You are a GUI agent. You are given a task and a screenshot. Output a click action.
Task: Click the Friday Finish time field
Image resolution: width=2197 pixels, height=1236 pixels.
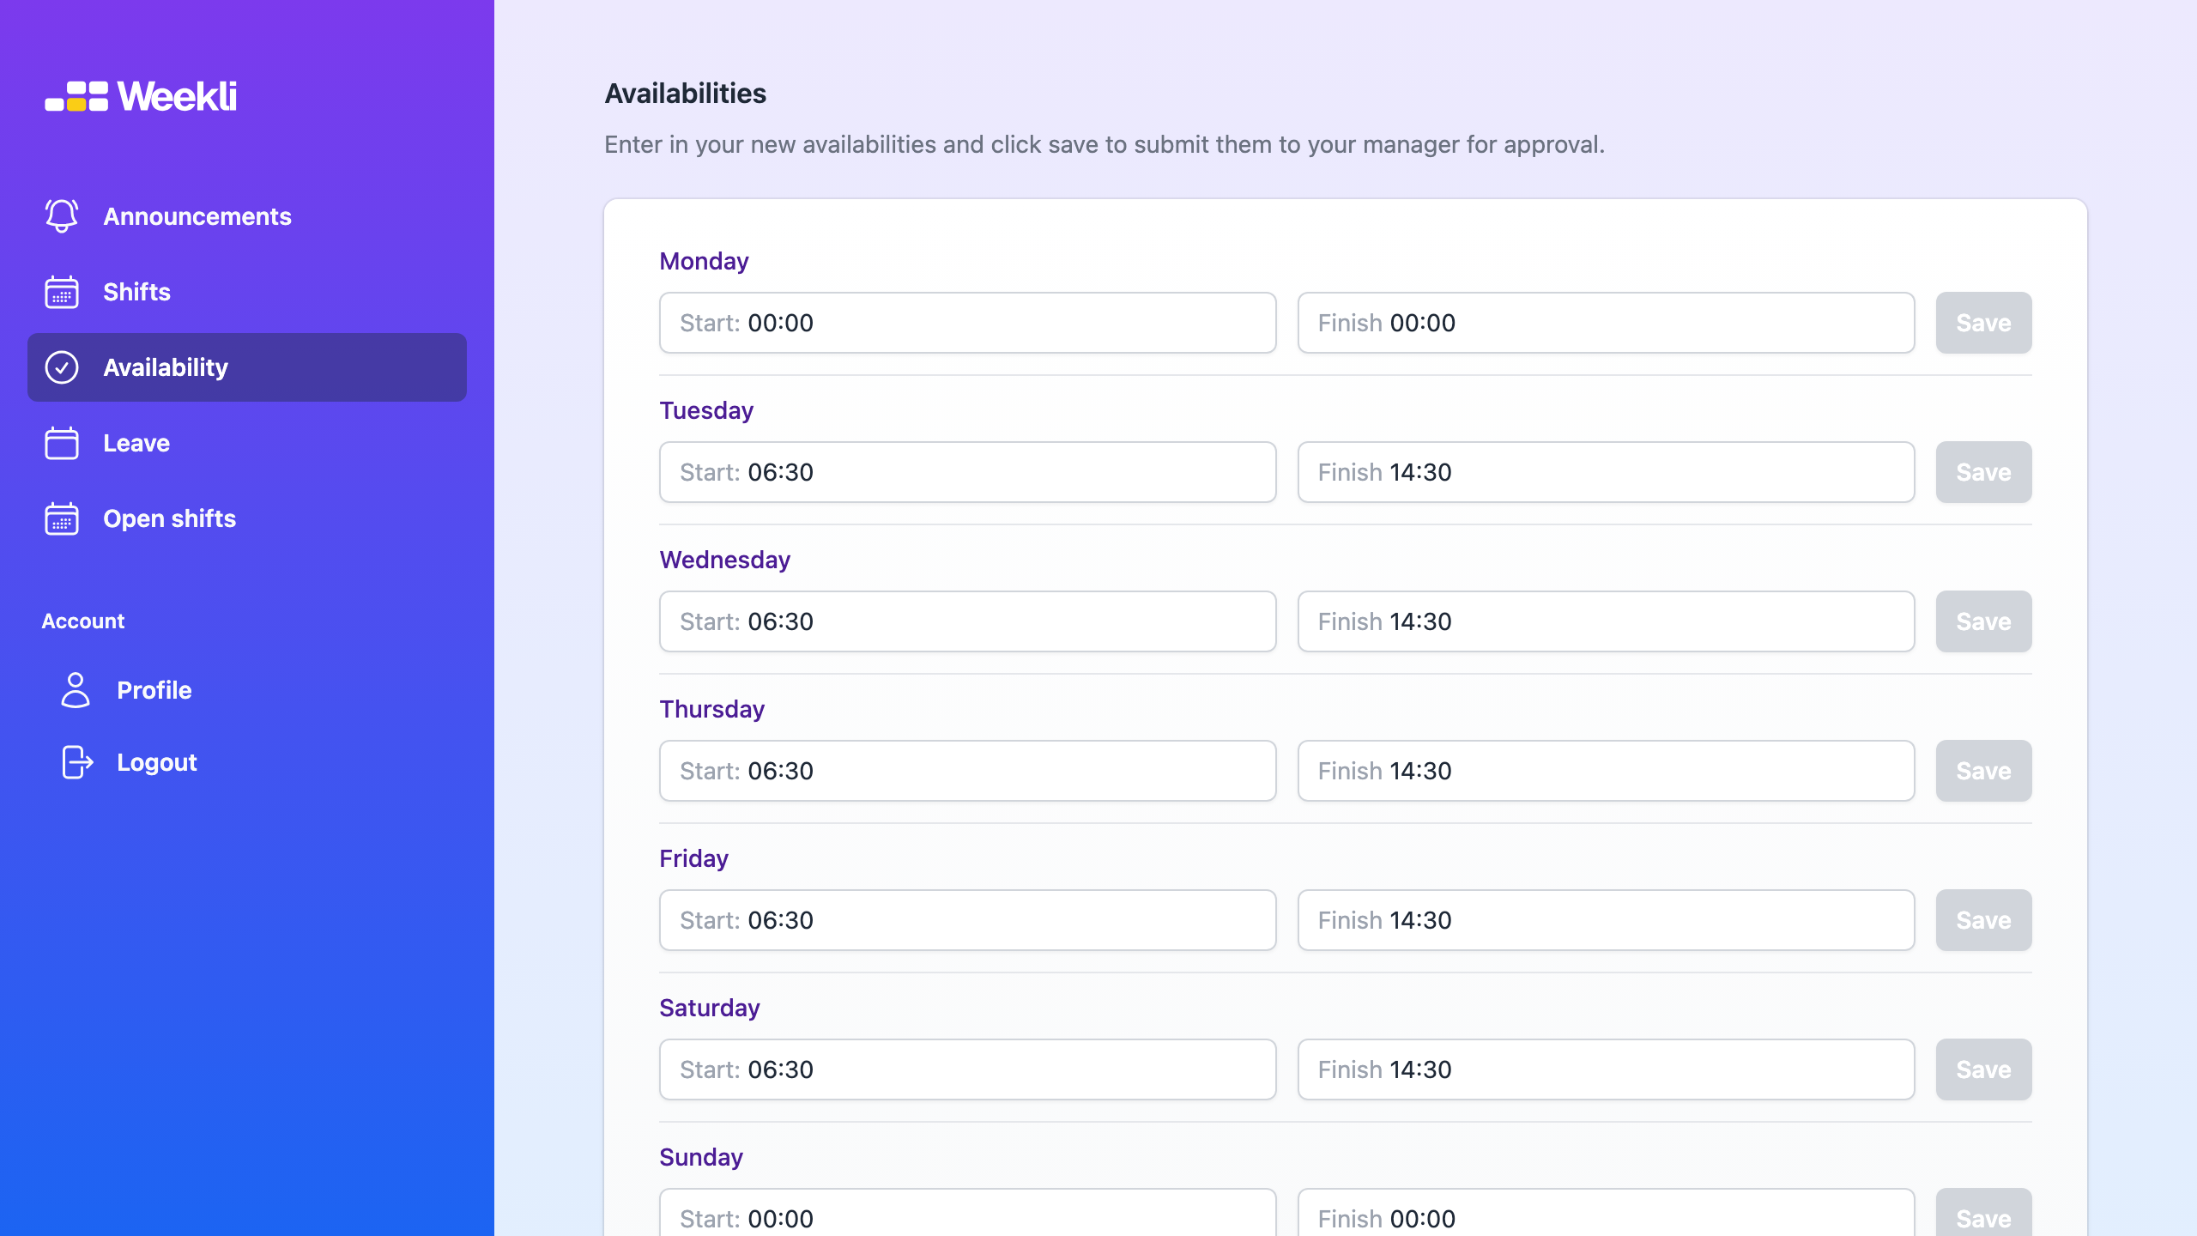coord(1607,920)
